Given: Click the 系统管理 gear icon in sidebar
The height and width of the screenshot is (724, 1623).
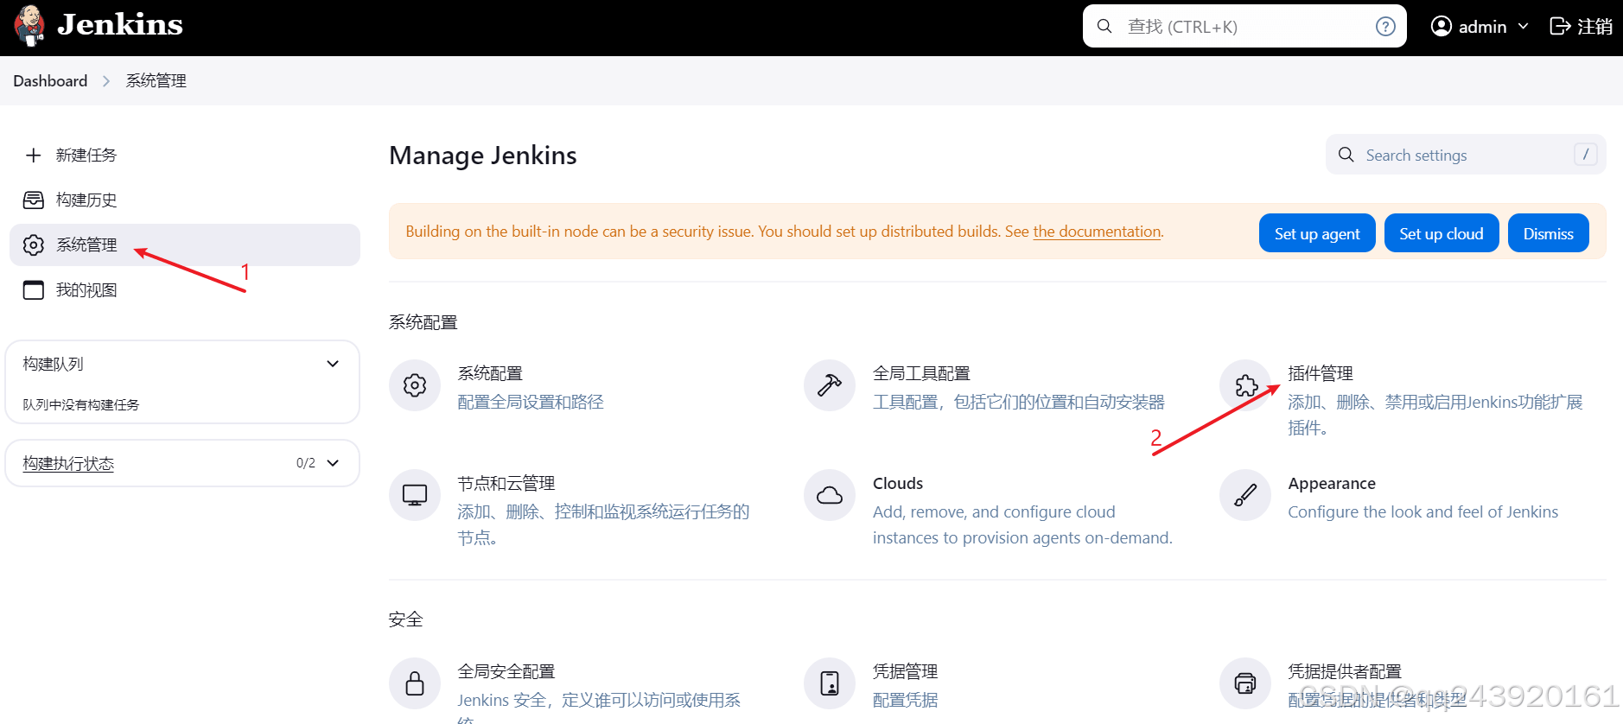Looking at the screenshot, I should pos(34,245).
